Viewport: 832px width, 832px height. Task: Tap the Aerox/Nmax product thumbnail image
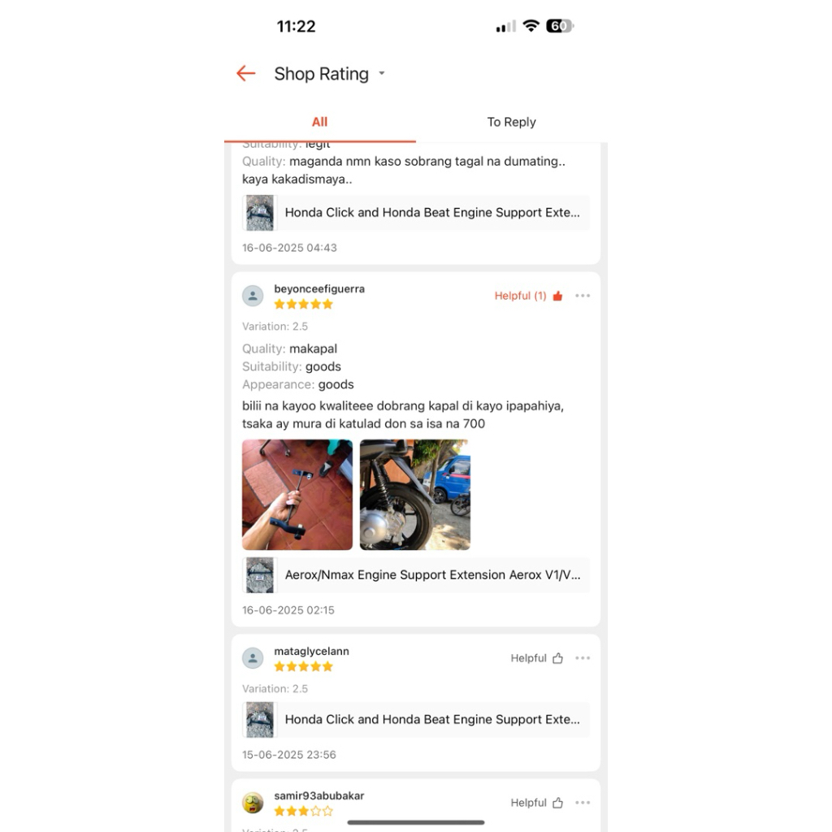pos(260,575)
